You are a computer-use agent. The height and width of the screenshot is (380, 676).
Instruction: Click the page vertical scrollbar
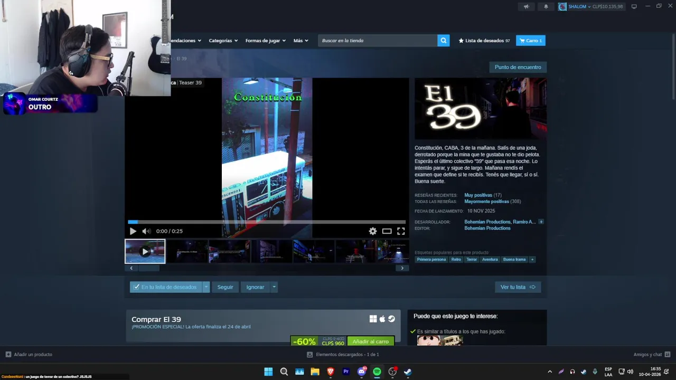pos(673,66)
